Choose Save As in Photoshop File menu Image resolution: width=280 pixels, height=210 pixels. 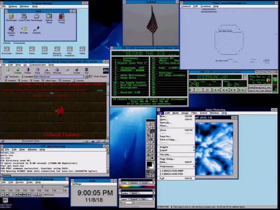click(176, 136)
